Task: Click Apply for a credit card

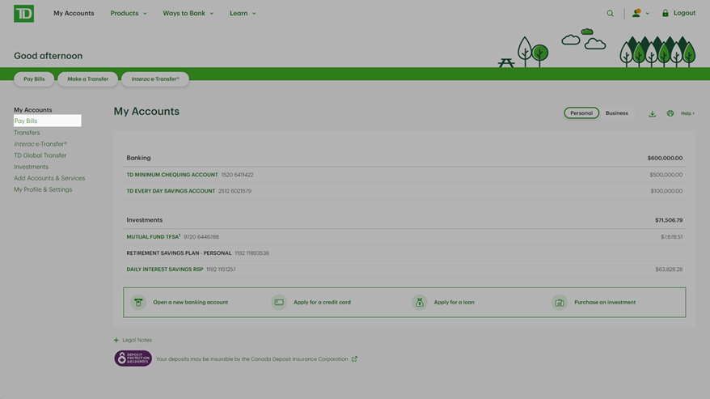Action: [322, 303]
